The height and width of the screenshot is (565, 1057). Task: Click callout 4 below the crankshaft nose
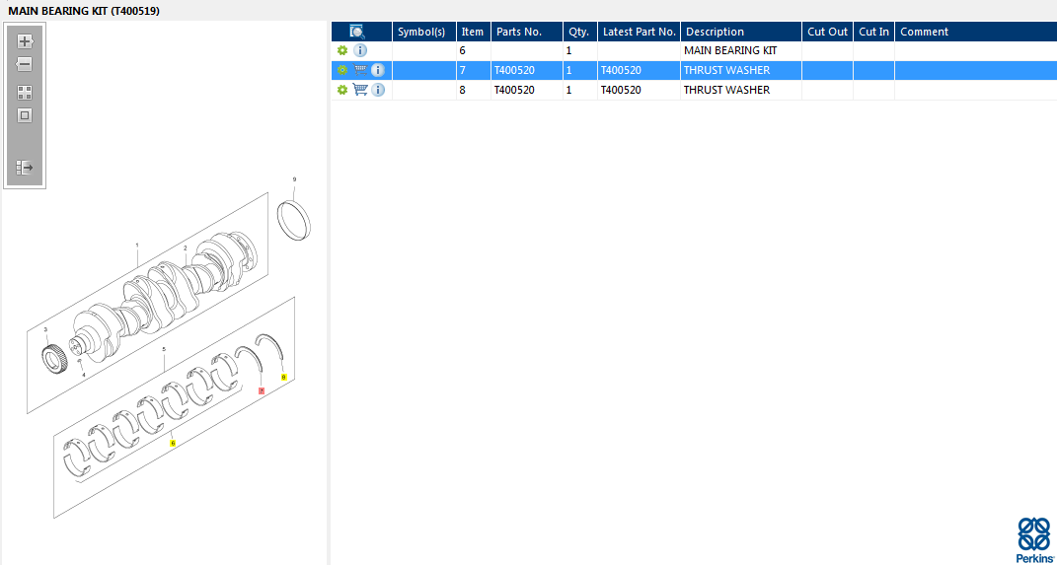[84, 374]
